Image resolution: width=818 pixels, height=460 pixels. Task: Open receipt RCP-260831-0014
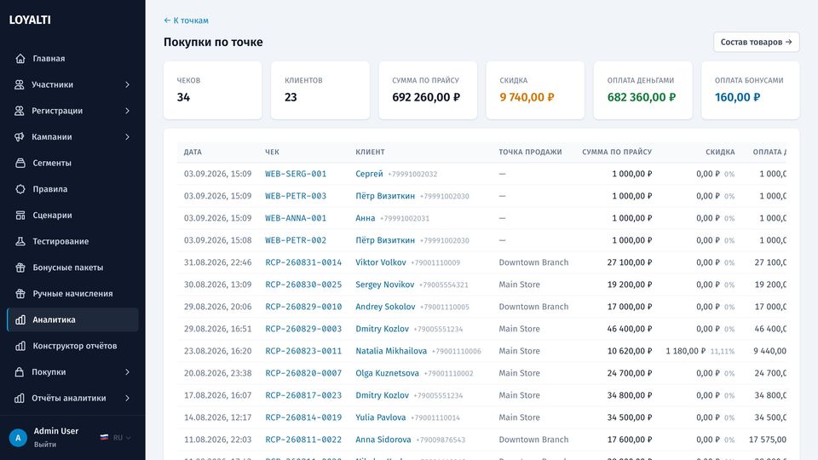pos(303,262)
